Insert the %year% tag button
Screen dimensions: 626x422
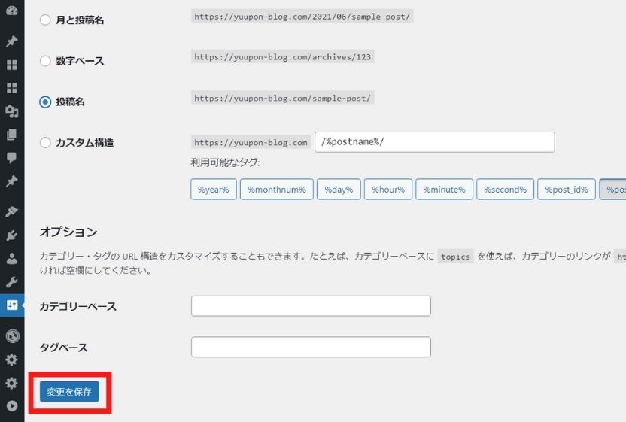pos(214,190)
